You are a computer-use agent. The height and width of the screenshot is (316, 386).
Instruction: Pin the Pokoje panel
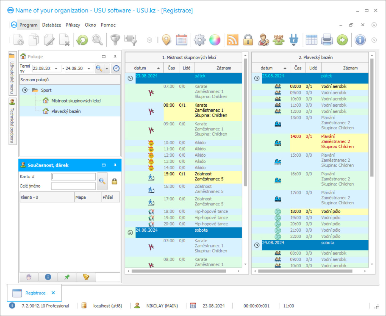pos(115,57)
